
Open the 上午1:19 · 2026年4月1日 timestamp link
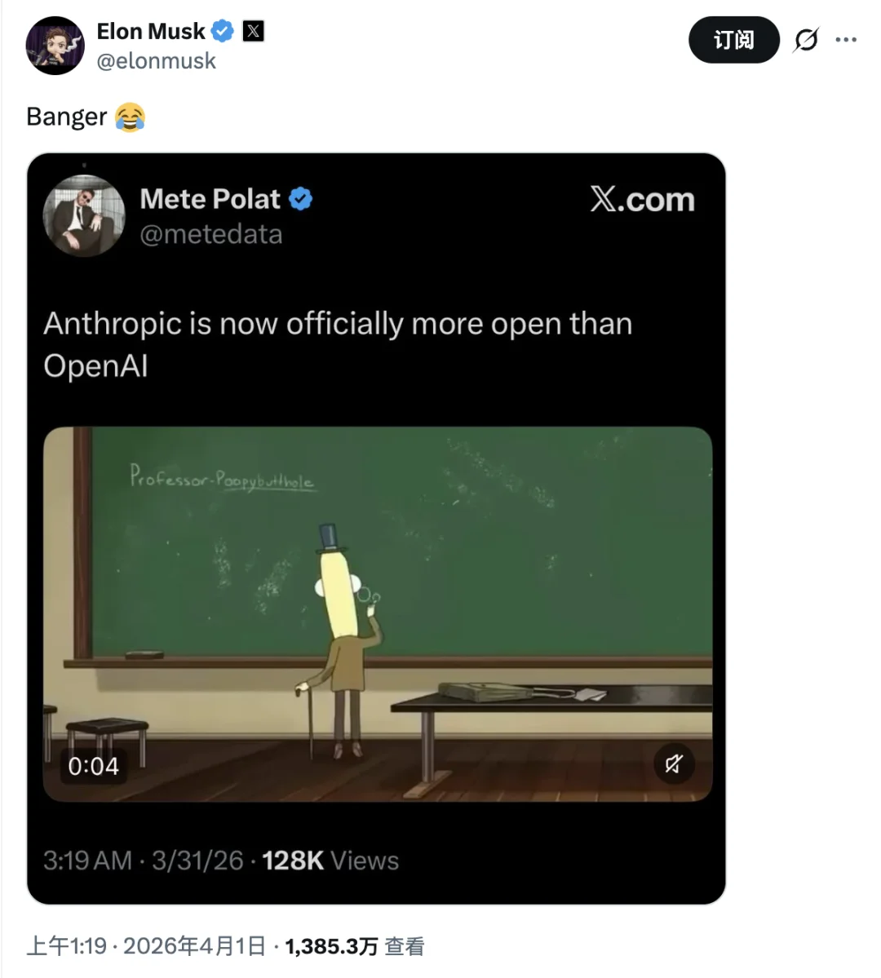(146, 946)
